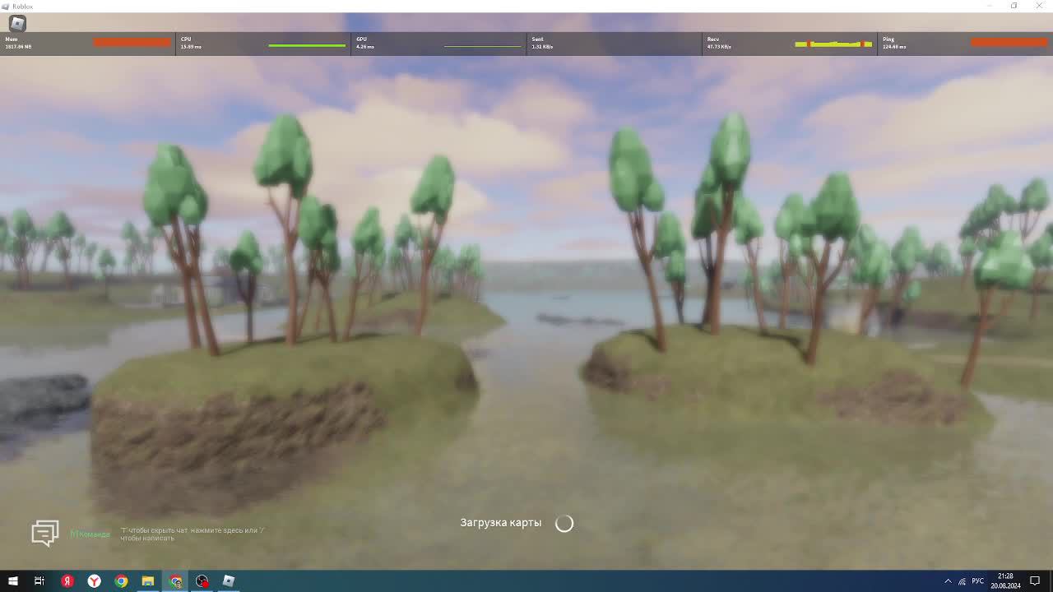
Task: Switch the РУС input language
Action: (977, 581)
